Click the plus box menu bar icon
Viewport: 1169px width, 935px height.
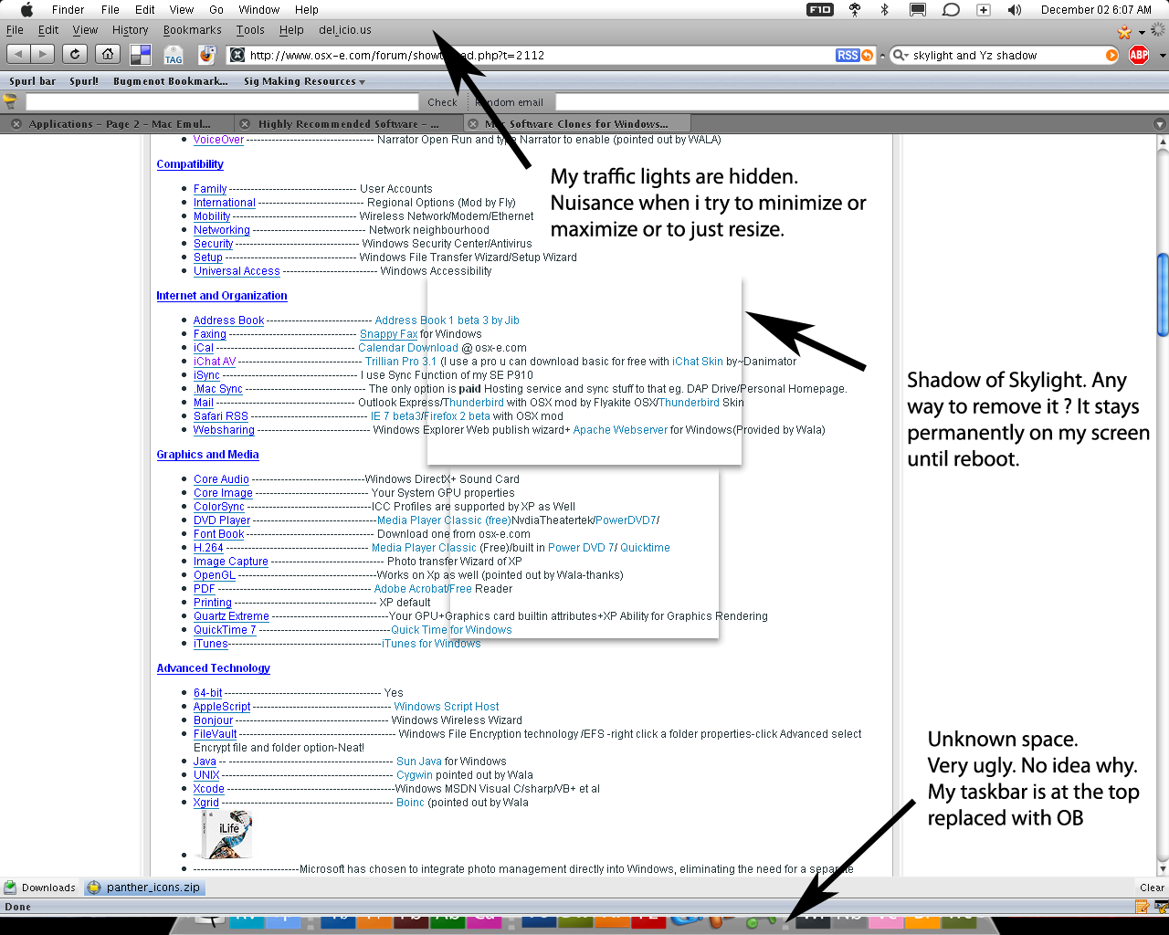click(984, 10)
